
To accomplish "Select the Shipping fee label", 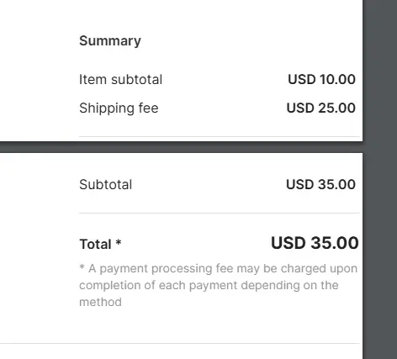I will click(119, 108).
